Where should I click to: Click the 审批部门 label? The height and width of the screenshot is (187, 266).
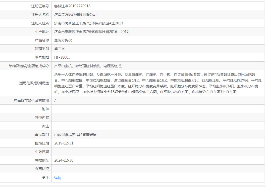pos(42,135)
